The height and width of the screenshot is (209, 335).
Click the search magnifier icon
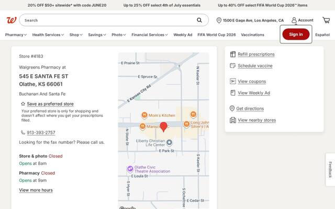pyautogui.click(x=199, y=20)
